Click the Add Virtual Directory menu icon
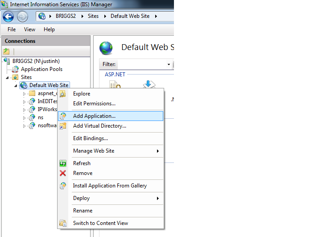Image resolution: width=310 pixels, height=237 pixels. pyautogui.click(x=63, y=126)
